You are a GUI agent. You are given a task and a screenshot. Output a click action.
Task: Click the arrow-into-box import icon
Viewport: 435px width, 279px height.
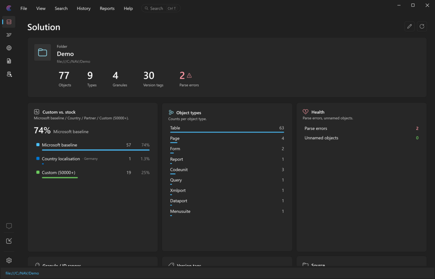(9, 241)
